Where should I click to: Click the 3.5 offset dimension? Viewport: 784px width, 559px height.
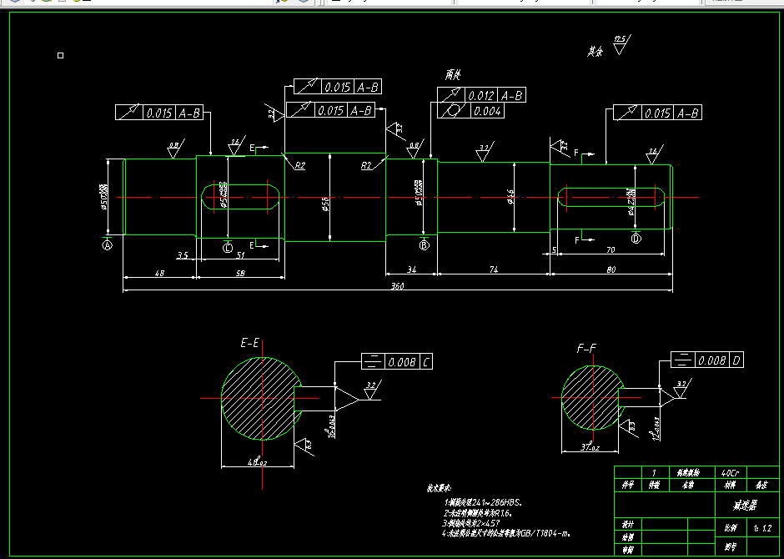[183, 255]
